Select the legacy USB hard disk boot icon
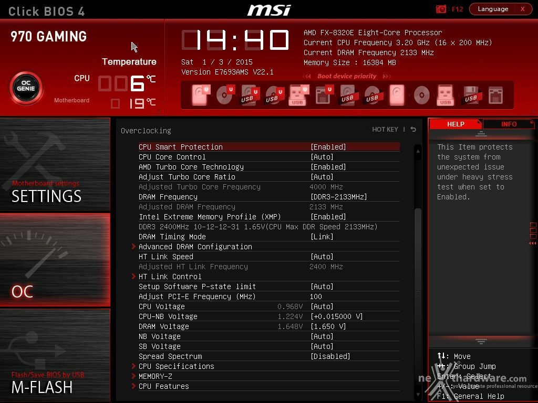 pyautogui.click(x=349, y=94)
